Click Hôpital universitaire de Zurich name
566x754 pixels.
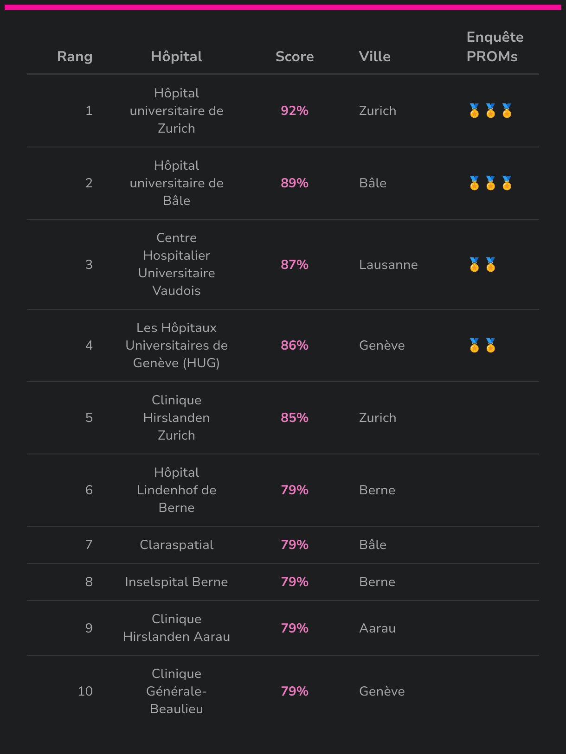[176, 111]
